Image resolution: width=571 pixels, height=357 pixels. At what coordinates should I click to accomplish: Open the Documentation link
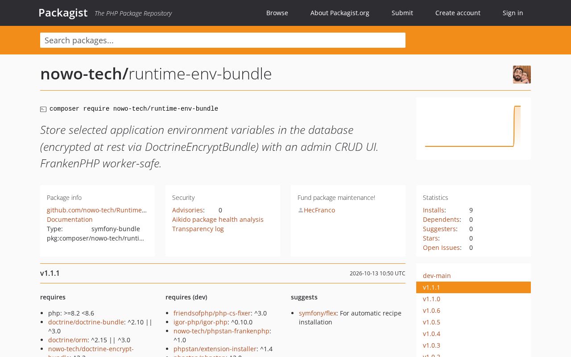[70, 220]
